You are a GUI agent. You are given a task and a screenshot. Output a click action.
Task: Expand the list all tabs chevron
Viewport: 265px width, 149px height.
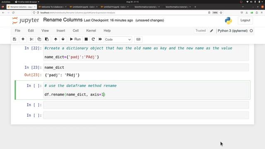tap(243, 7)
